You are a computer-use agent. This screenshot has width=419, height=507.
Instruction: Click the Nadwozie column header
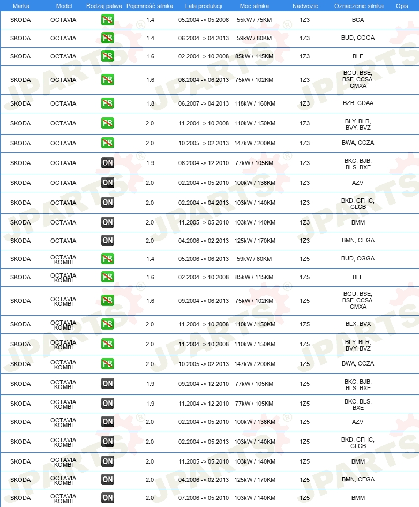point(305,6)
